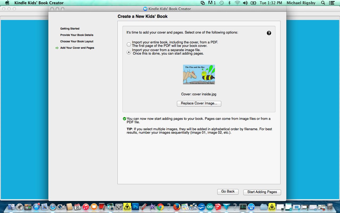Open Google Chrome in the dock
340x213 pixels.
coord(160,207)
